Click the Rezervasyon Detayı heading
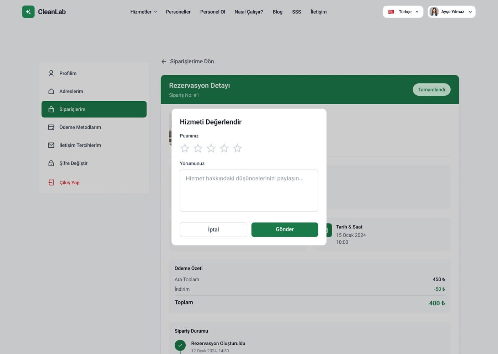 (200, 85)
